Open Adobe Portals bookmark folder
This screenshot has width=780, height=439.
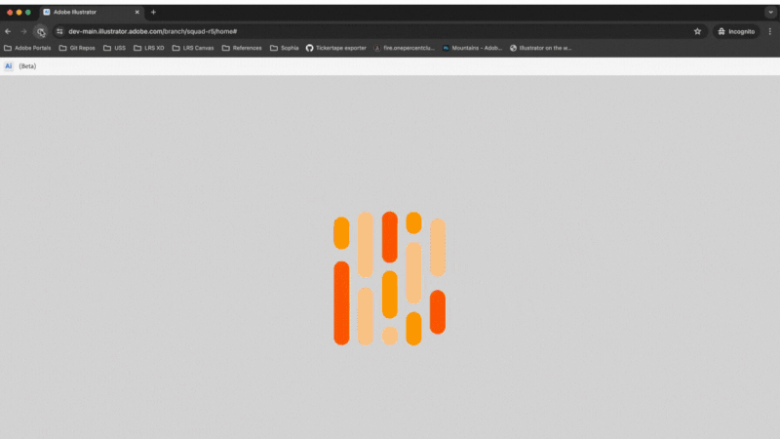tap(27, 48)
